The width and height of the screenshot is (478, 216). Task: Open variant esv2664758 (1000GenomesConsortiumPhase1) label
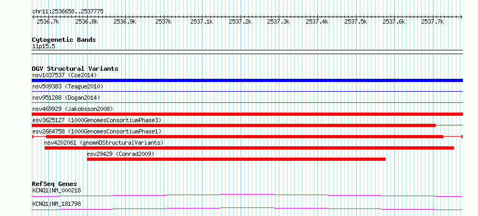[x=96, y=131]
